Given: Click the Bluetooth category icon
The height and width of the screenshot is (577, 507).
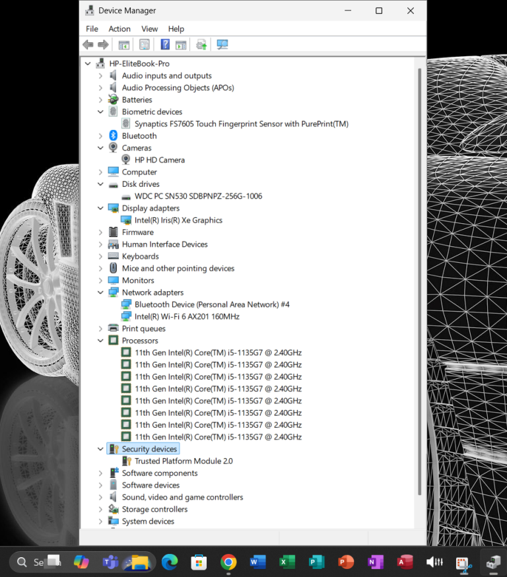Looking at the screenshot, I should pos(114,136).
